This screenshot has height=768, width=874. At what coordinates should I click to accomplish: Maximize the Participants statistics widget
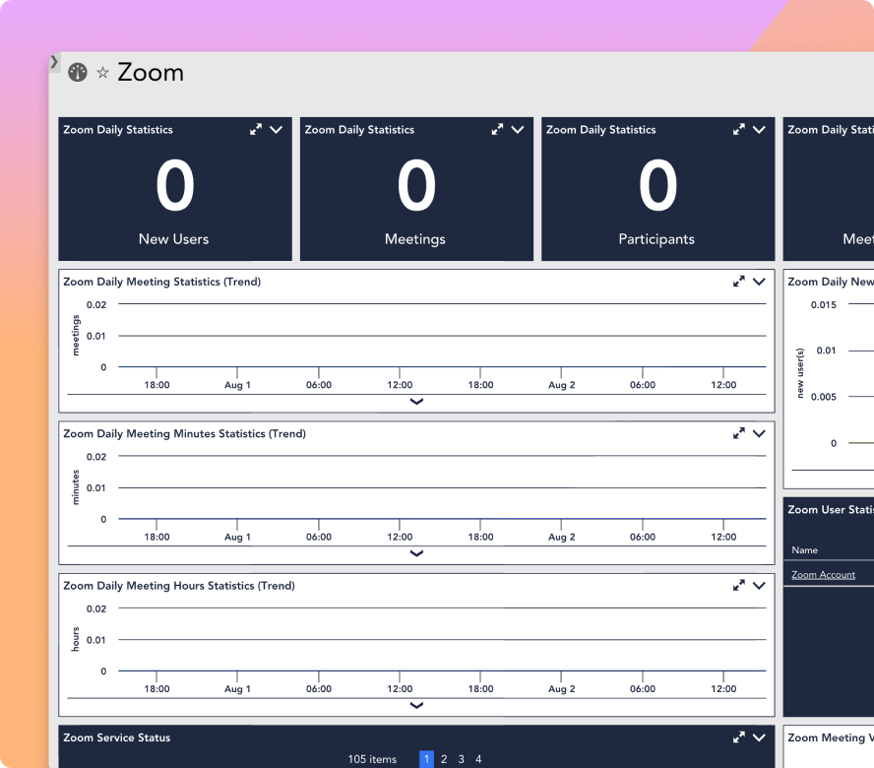[x=738, y=129]
